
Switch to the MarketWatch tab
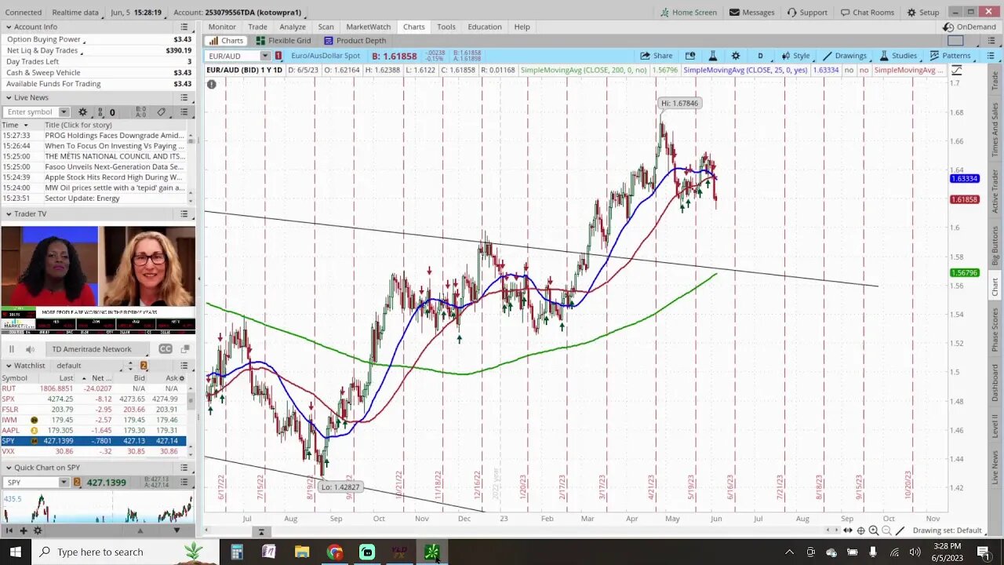pyautogui.click(x=368, y=27)
